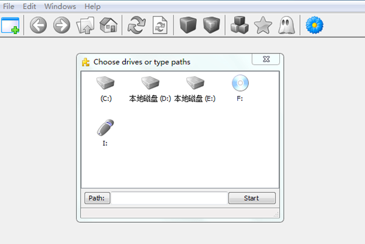This screenshot has height=244, width=365.
Task: Click the folder up-level icon
Action: 85,25
